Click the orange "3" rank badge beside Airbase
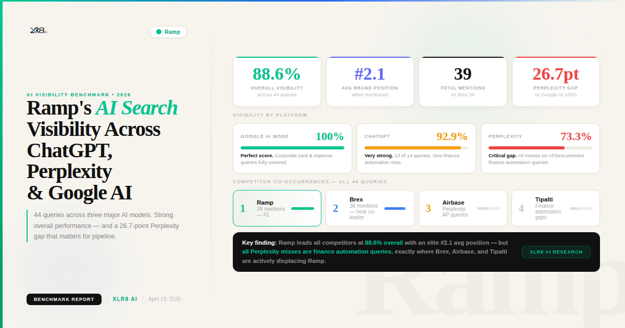The image size is (625, 328). tap(428, 208)
